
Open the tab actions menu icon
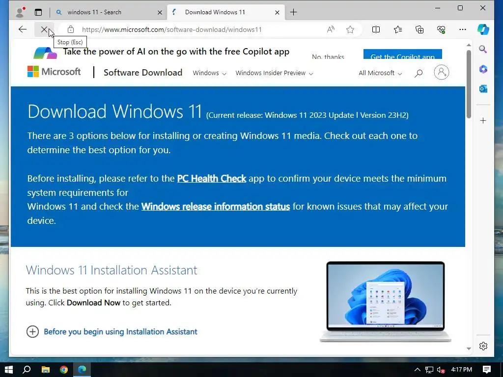tap(38, 12)
